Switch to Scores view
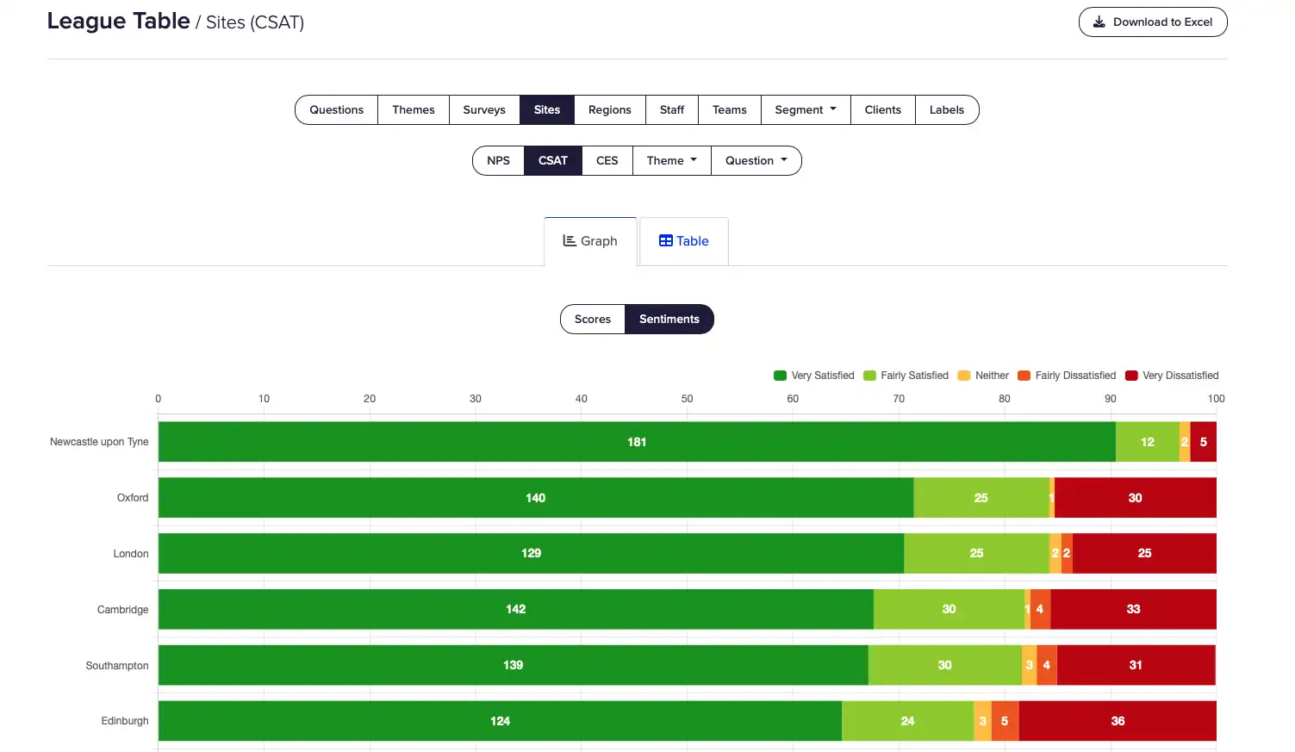The image size is (1295, 752). (593, 320)
